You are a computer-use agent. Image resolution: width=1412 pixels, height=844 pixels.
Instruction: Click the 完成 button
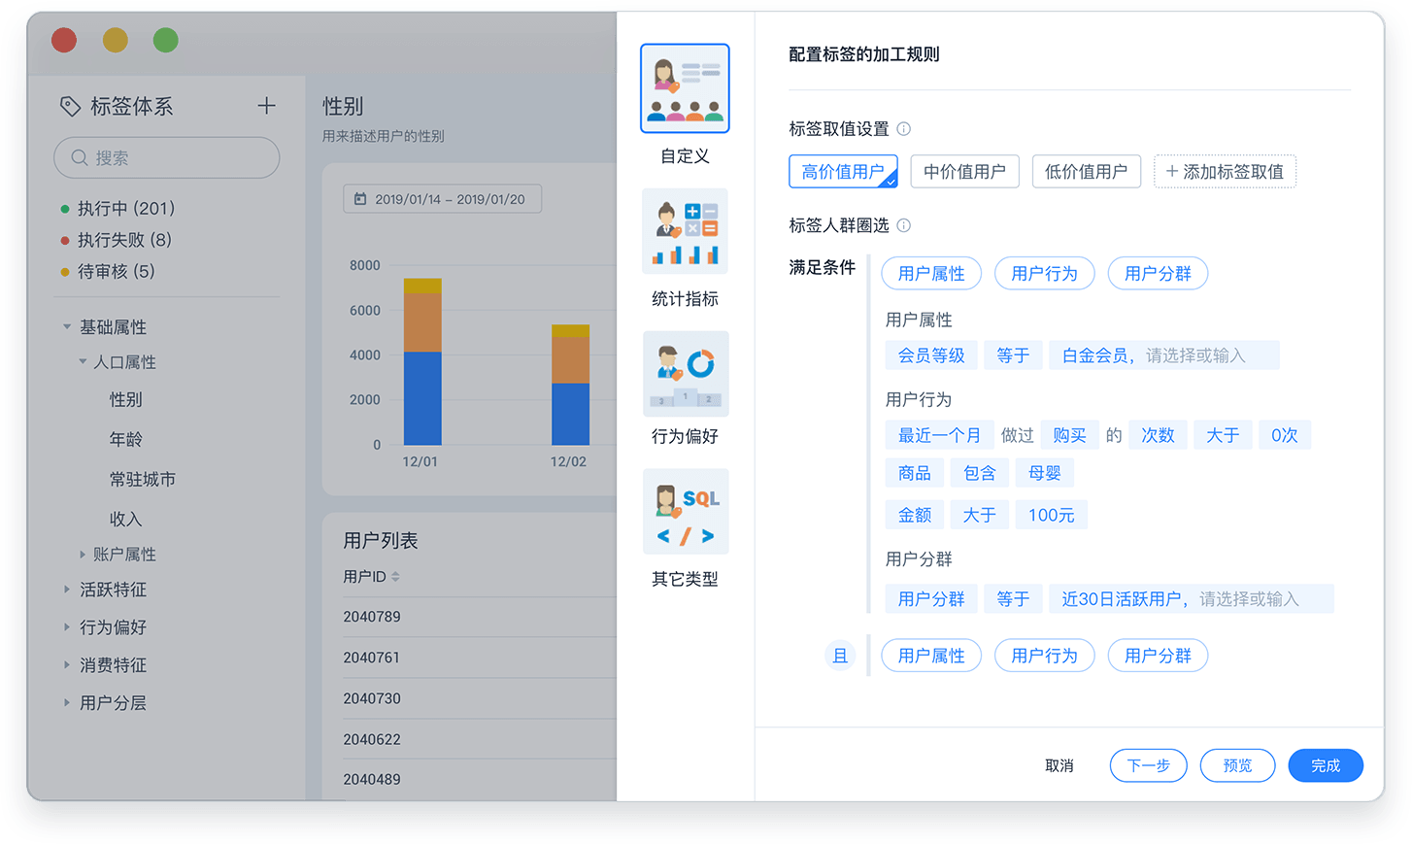pyautogui.click(x=1325, y=765)
